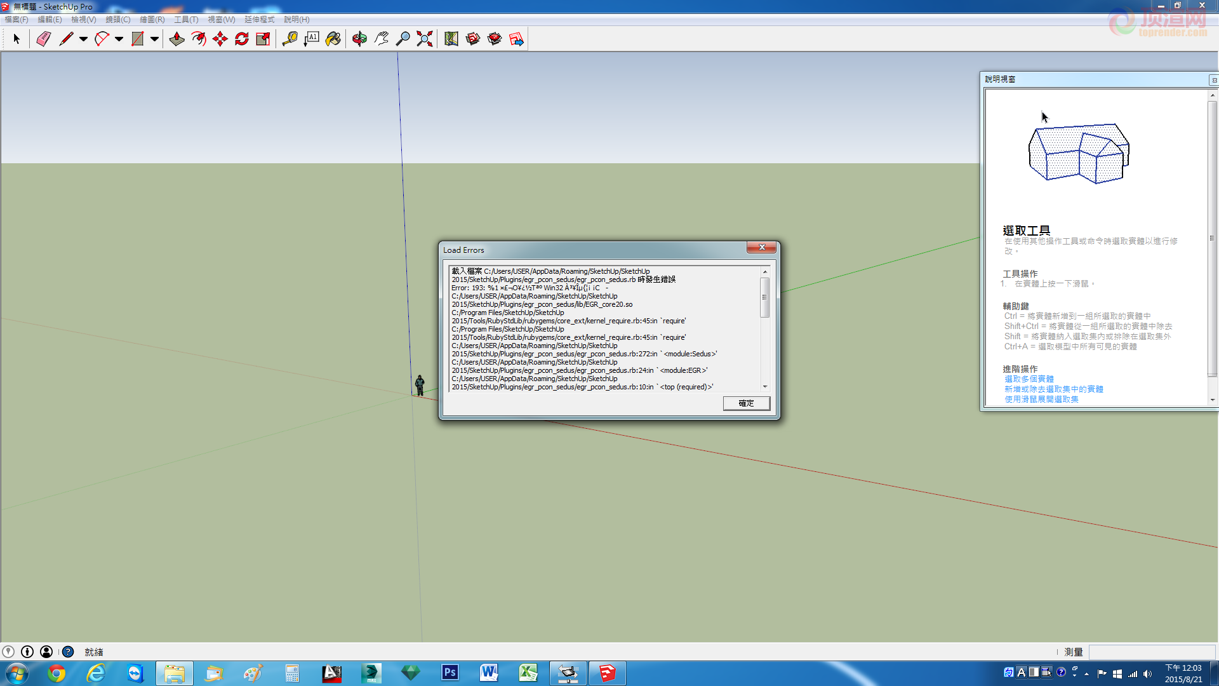Open the Arc tool dropdown arrow

pyautogui.click(x=119, y=39)
